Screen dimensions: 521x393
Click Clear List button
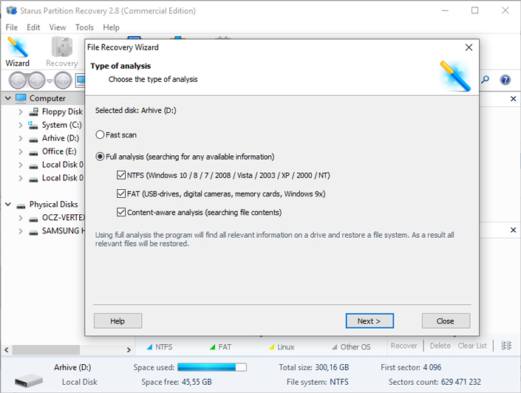pyautogui.click(x=472, y=346)
